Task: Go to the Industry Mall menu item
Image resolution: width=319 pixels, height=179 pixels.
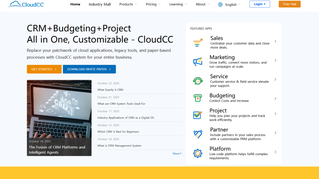Action: (x=100, y=4)
